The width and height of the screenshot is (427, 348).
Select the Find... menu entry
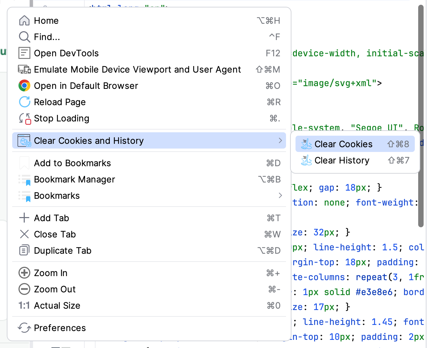[149, 37]
